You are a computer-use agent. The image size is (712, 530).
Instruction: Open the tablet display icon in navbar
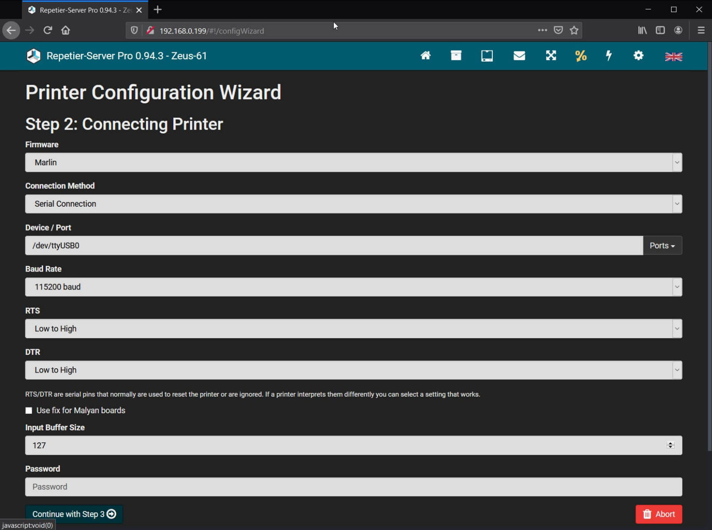pos(487,56)
